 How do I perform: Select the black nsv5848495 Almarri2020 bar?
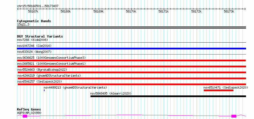pos(168,96)
